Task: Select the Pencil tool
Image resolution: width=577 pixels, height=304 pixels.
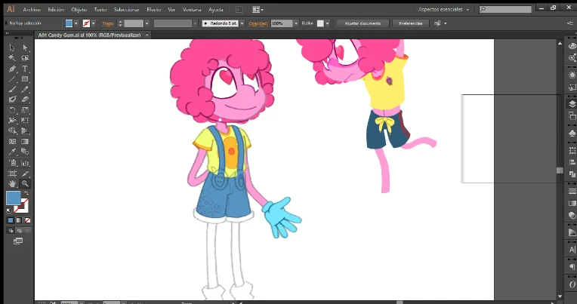Action: (x=25, y=89)
